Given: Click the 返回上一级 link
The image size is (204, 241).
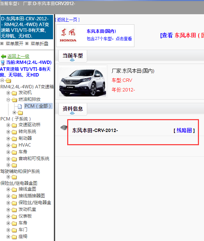Looking at the screenshot, I should point(18,57).
